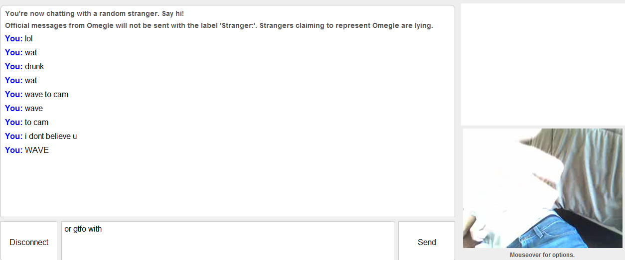
Task: Click the "You:" label beside "drunk"
Action: pos(13,66)
